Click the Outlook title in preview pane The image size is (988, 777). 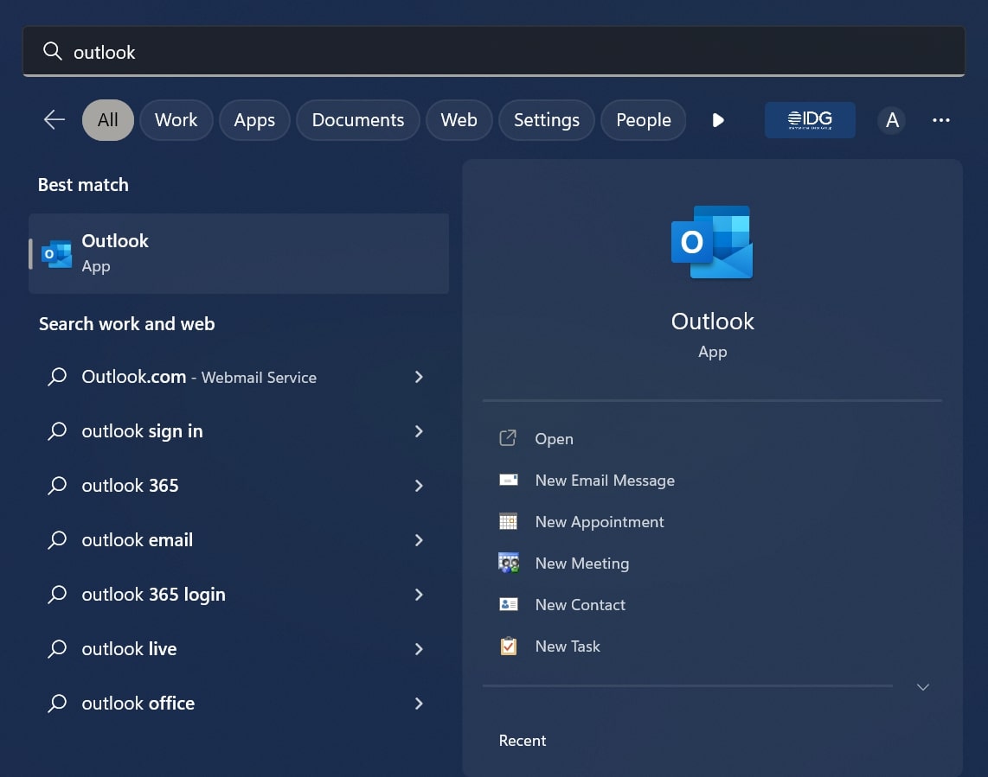pyautogui.click(x=713, y=322)
